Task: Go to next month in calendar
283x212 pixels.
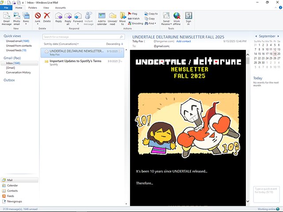Action: (278, 36)
